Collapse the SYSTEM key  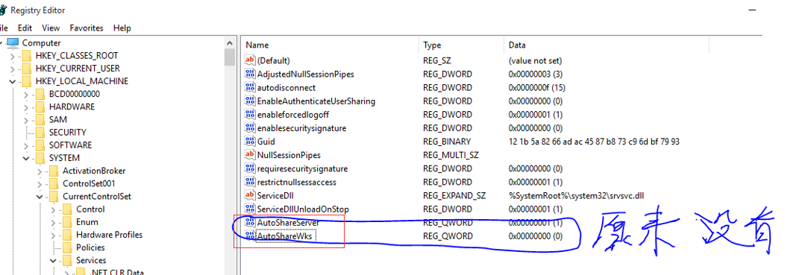26,158
